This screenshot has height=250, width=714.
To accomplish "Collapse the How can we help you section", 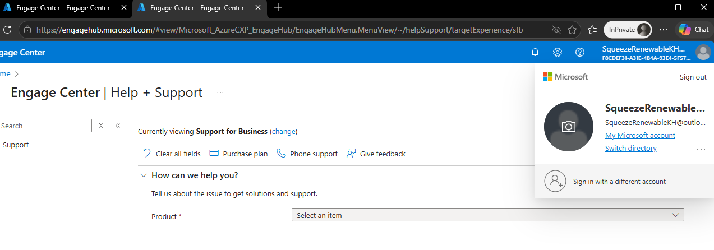I will coord(143,175).
